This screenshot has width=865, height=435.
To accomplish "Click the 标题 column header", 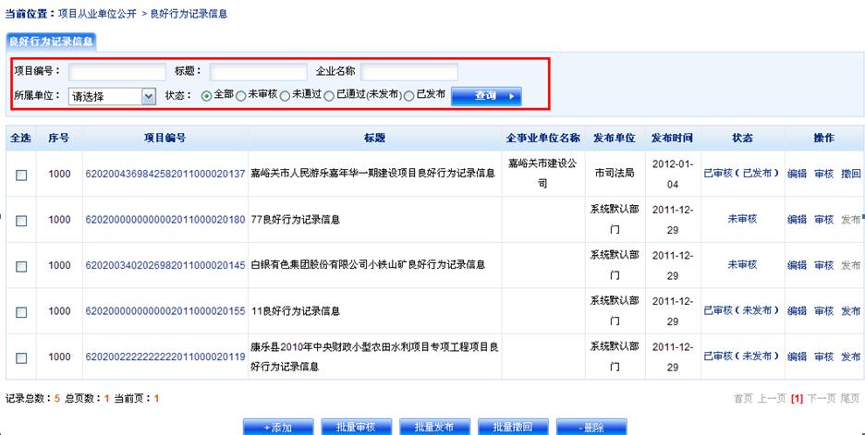I will click(374, 138).
